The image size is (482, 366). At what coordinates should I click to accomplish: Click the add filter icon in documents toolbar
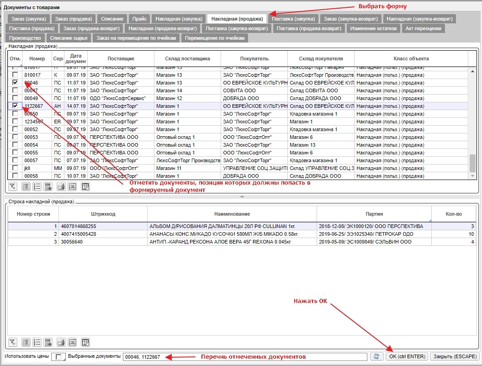point(13,186)
